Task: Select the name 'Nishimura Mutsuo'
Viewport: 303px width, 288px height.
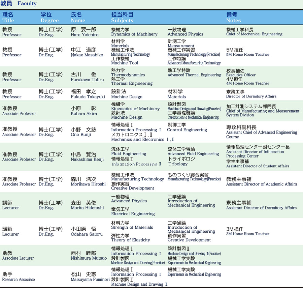Action: pyautogui.click(x=89, y=258)
